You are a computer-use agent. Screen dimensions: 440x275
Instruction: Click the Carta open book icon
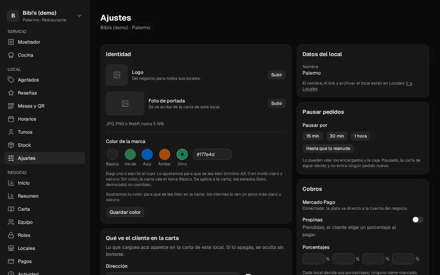[x=11, y=209]
